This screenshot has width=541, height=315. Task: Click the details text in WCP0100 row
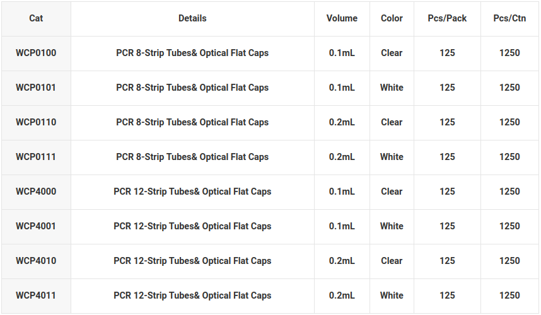coord(192,53)
